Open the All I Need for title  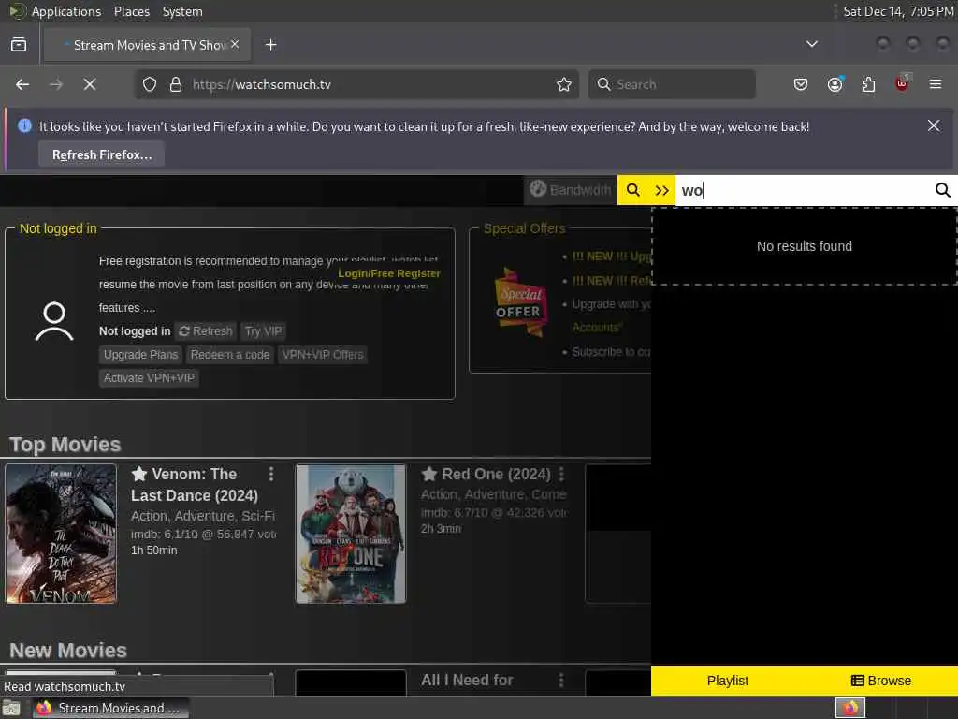(467, 680)
